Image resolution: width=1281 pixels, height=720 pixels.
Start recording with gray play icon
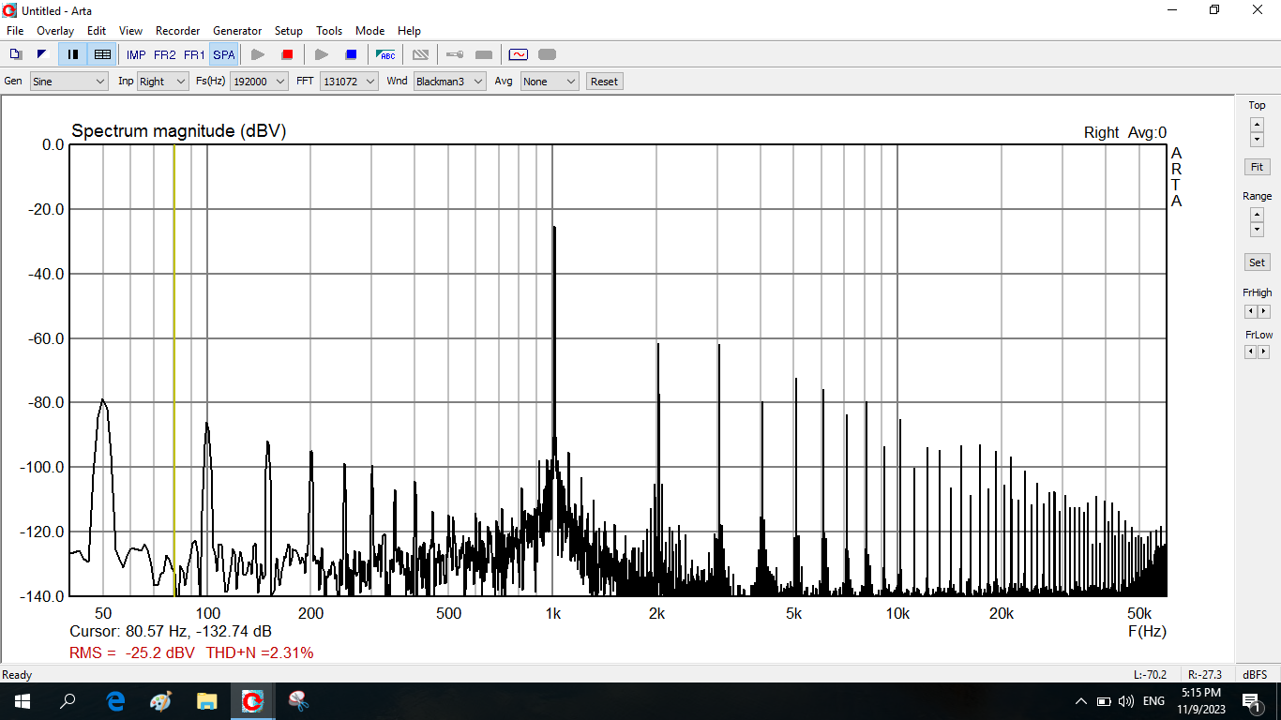(x=258, y=55)
